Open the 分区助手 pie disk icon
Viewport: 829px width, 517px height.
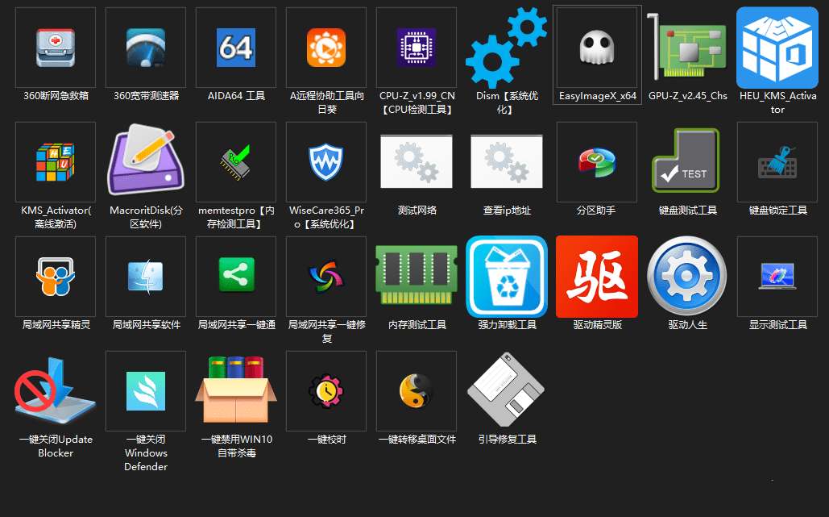pyautogui.click(x=597, y=162)
